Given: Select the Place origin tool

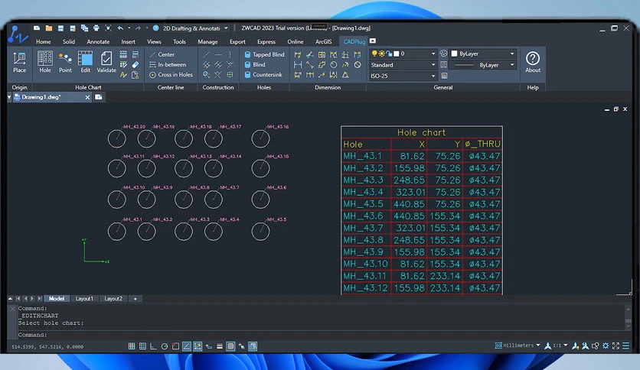Looking at the screenshot, I should click(19, 62).
